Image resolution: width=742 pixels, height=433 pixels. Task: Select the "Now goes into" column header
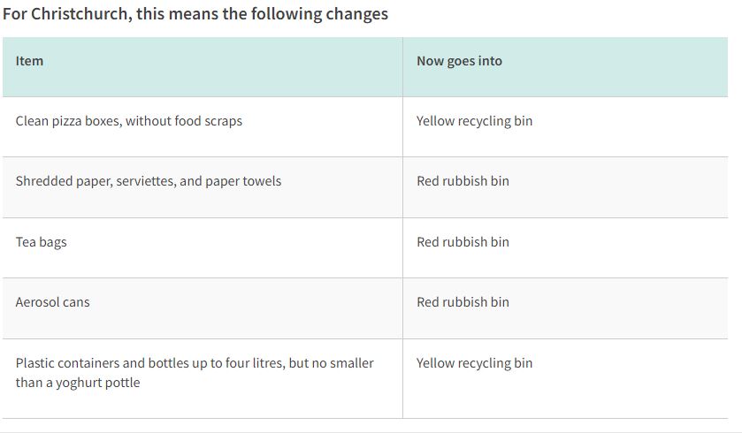459,61
